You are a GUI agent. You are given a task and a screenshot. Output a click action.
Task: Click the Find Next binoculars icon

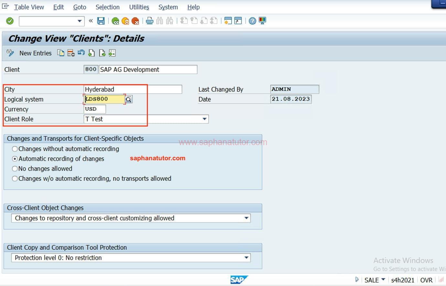tap(170, 21)
